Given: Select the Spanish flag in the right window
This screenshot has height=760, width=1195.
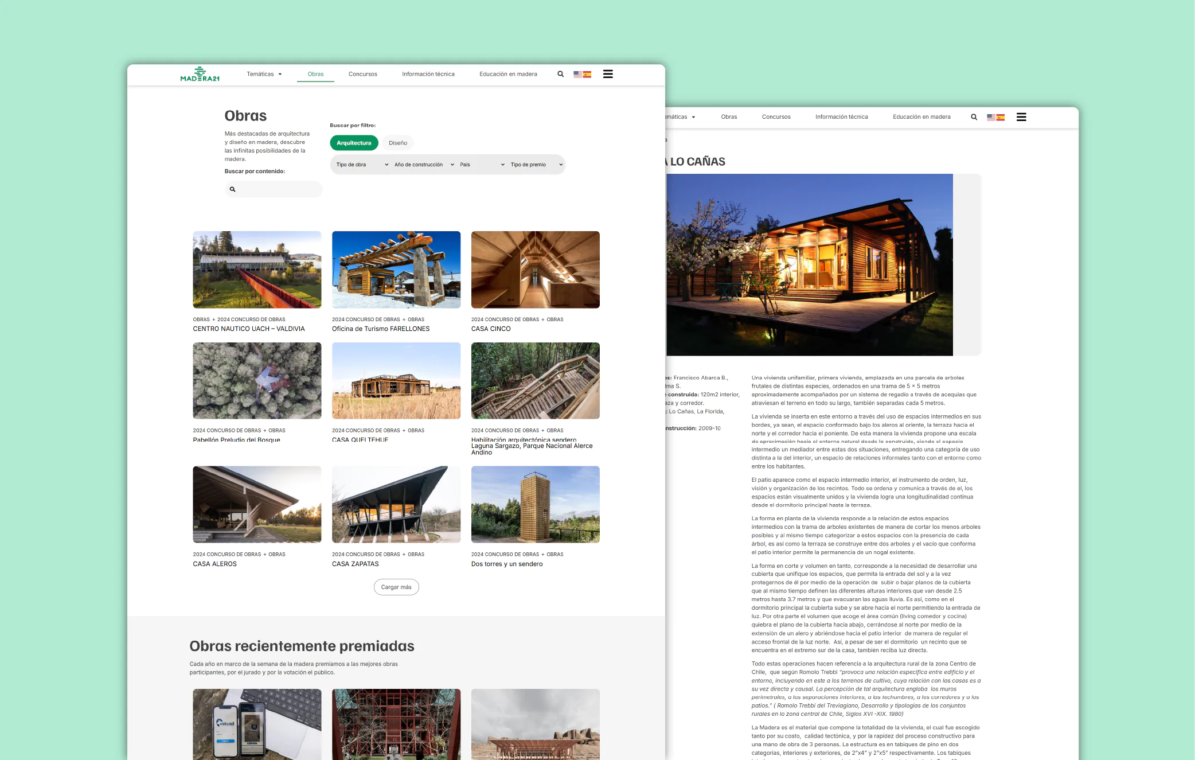Looking at the screenshot, I should (1000, 117).
